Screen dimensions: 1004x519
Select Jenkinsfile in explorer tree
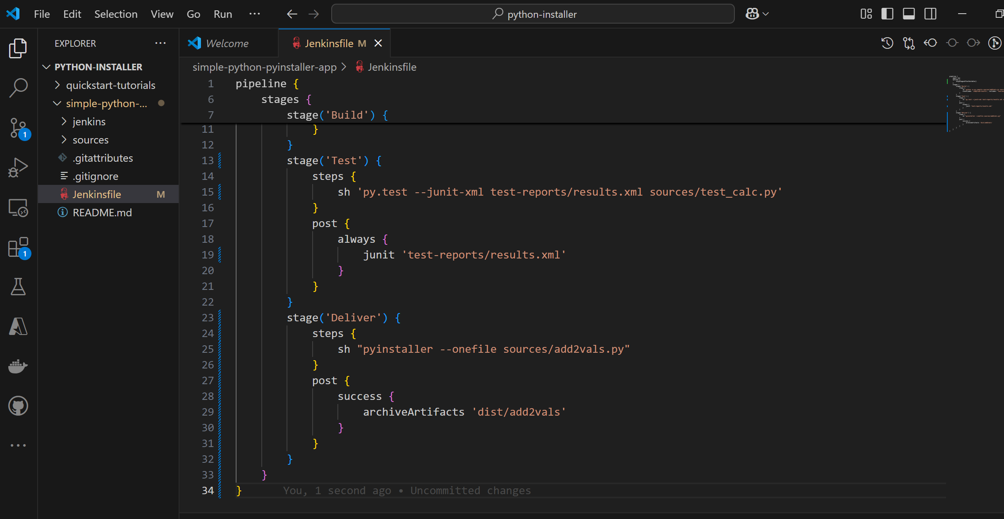(x=108, y=194)
